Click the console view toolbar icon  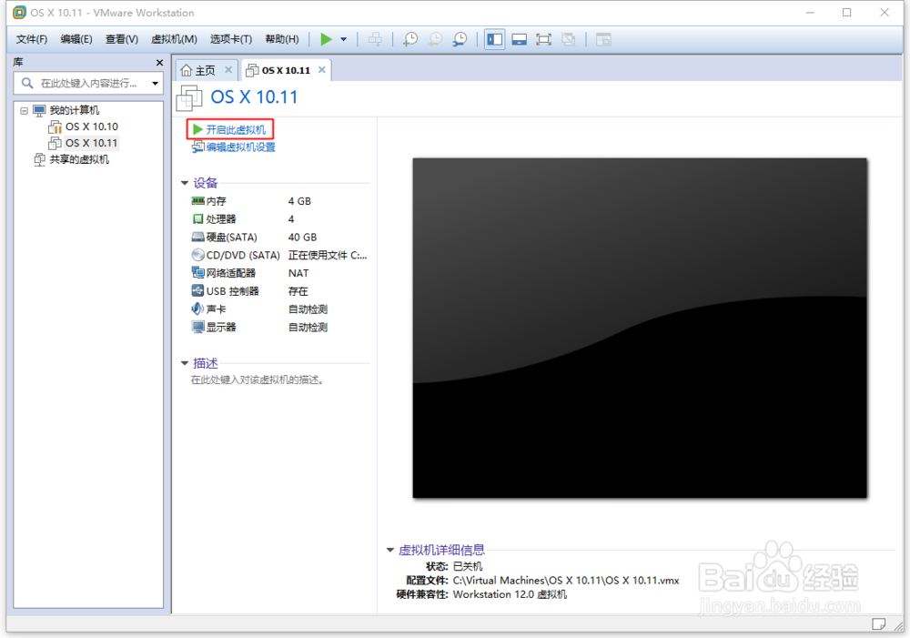pyautogui.click(x=603, y=39)
